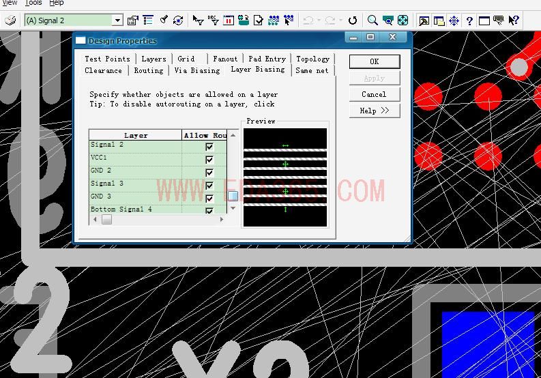Click the Allow Rou column header
Image resolution: width=541 pixels, height=378 pixels.
pyautogui.click(x=205, y=135)
